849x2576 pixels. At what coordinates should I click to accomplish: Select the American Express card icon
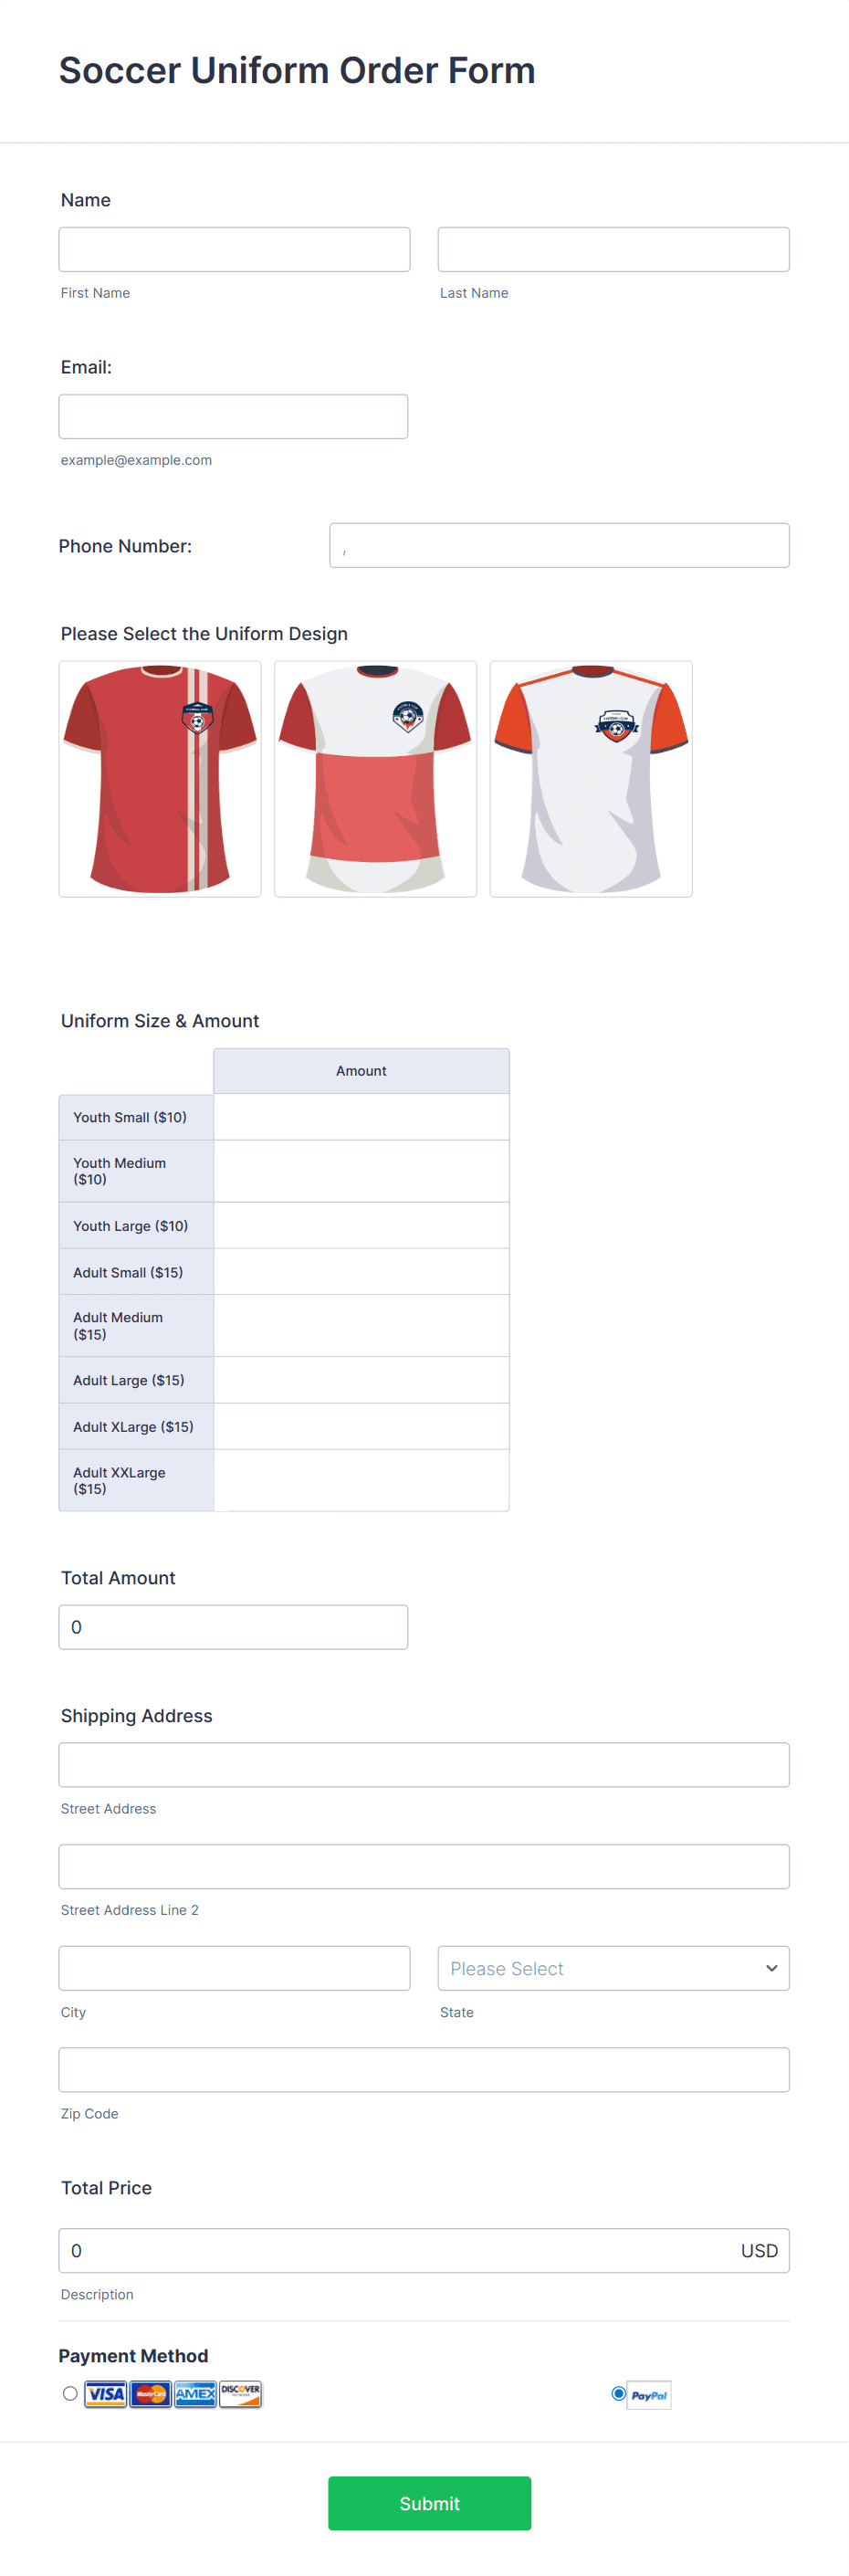tap(194, 2394)
